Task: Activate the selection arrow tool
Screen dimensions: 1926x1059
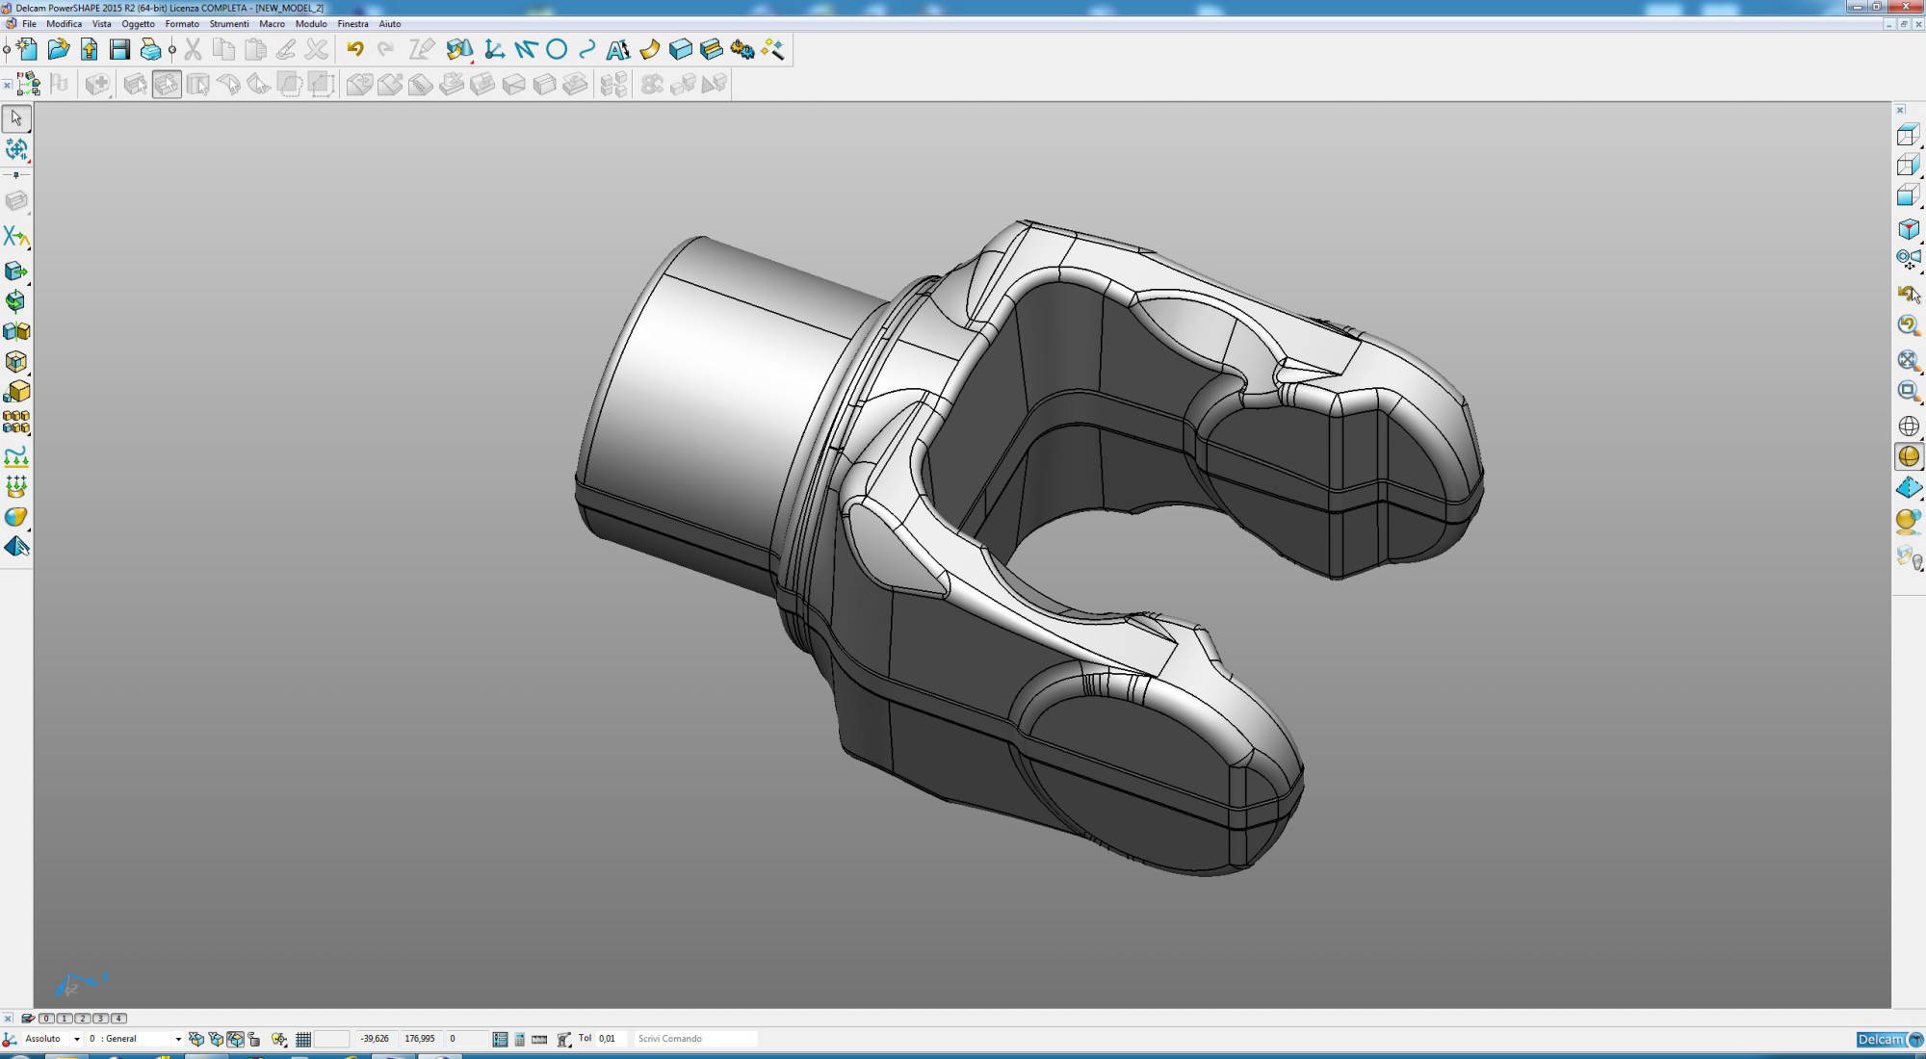Action: pyautogui.click(x=16, y=118)
